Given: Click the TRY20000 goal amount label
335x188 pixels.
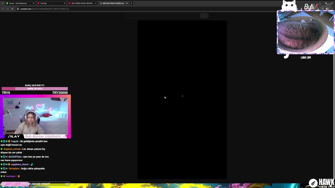Looking at the screenshot, I should point(60,93).
